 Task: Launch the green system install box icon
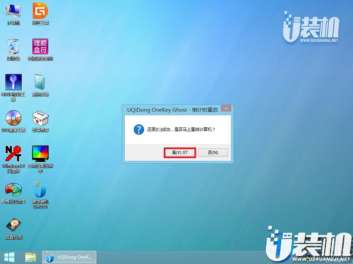click(40, 85)
